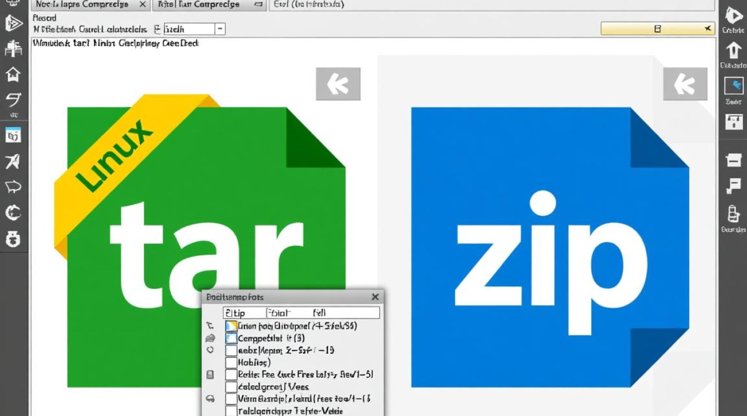The image size is (747, 416).
Task: Click the music note icon in right sidebar
Action: click(x=733, y=186)
